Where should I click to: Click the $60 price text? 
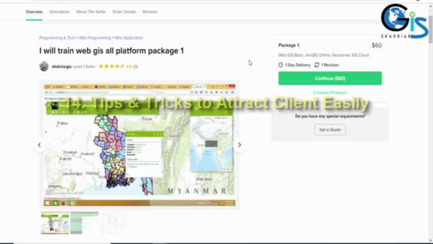tap(377, 45)
